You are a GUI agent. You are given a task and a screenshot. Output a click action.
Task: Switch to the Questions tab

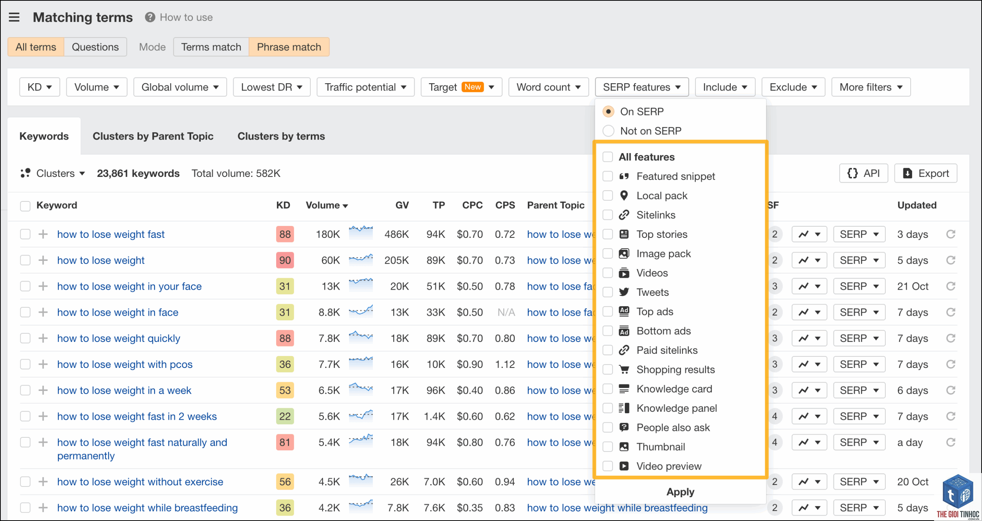(96, 47)
